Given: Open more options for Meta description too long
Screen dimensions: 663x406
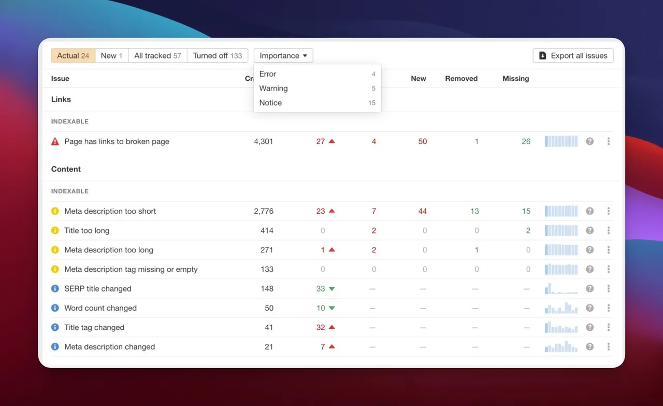Looking at the screenshot, I should [609, 250].
